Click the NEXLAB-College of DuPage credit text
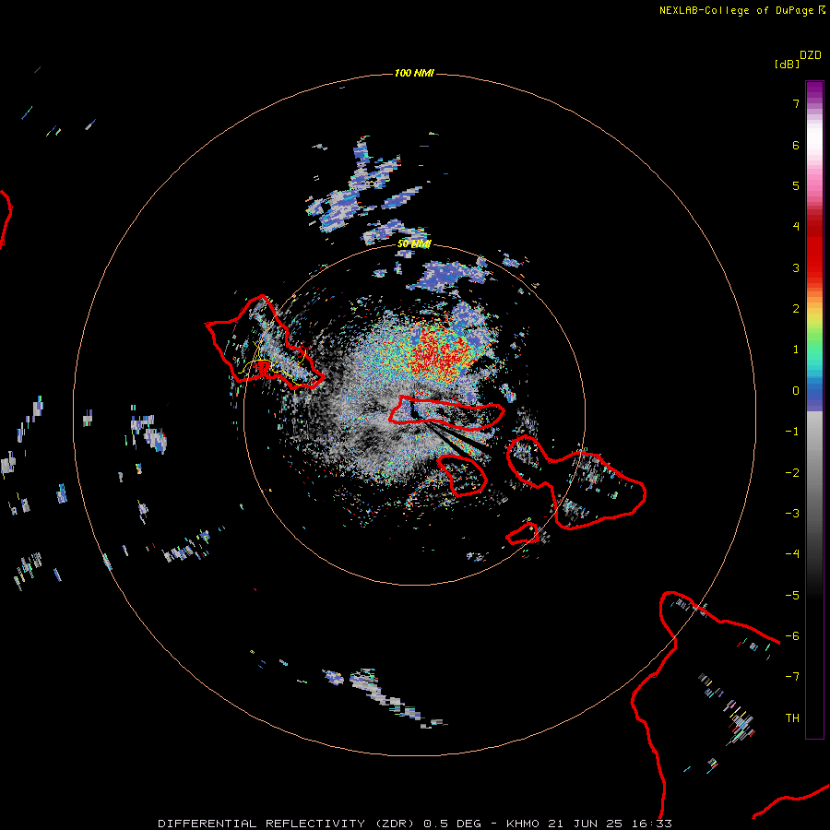The height and width of the screenshot is (830, 830). coord(741,10)
